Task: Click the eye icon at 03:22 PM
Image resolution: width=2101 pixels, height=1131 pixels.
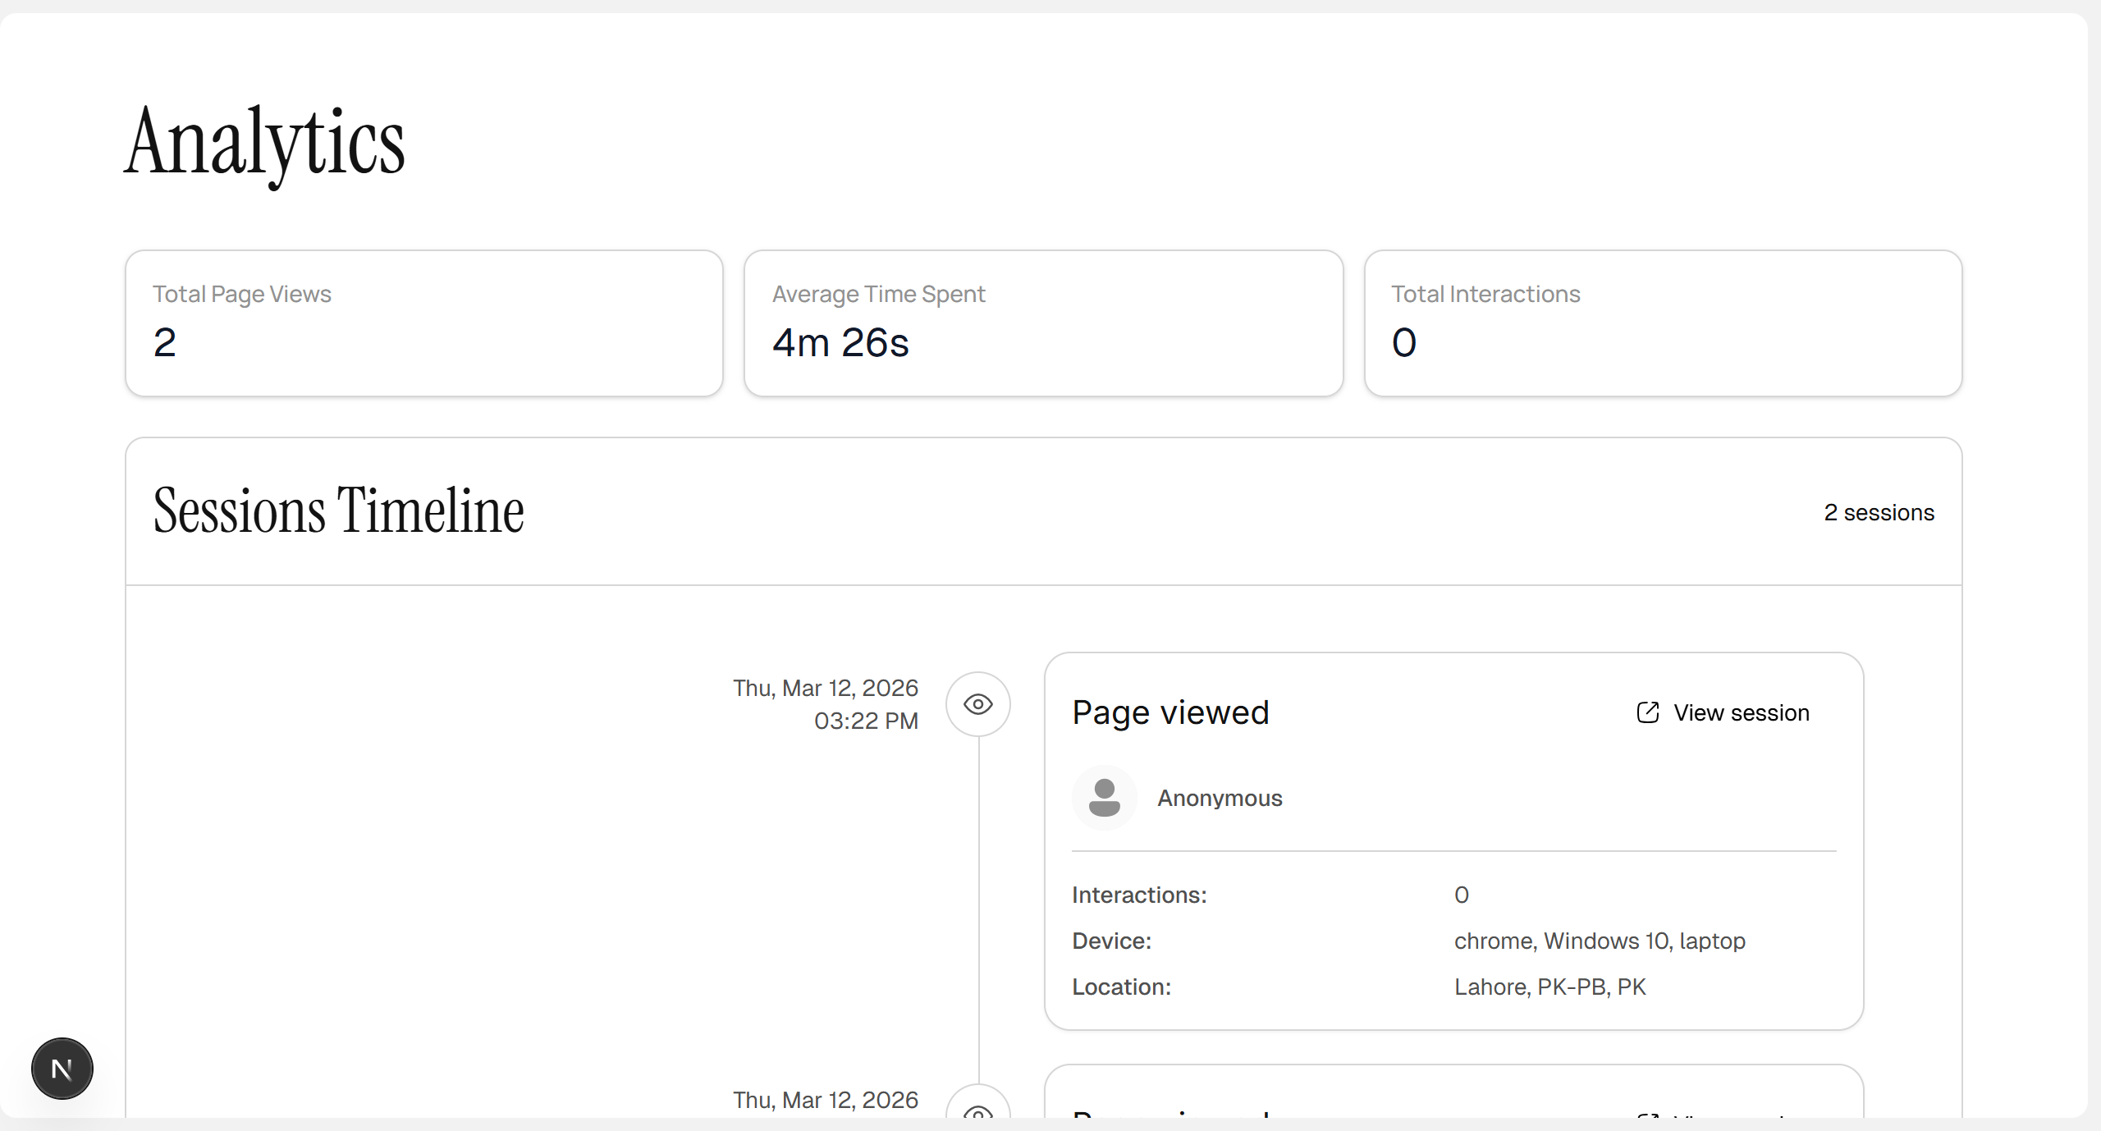Action: click(977, 704)
